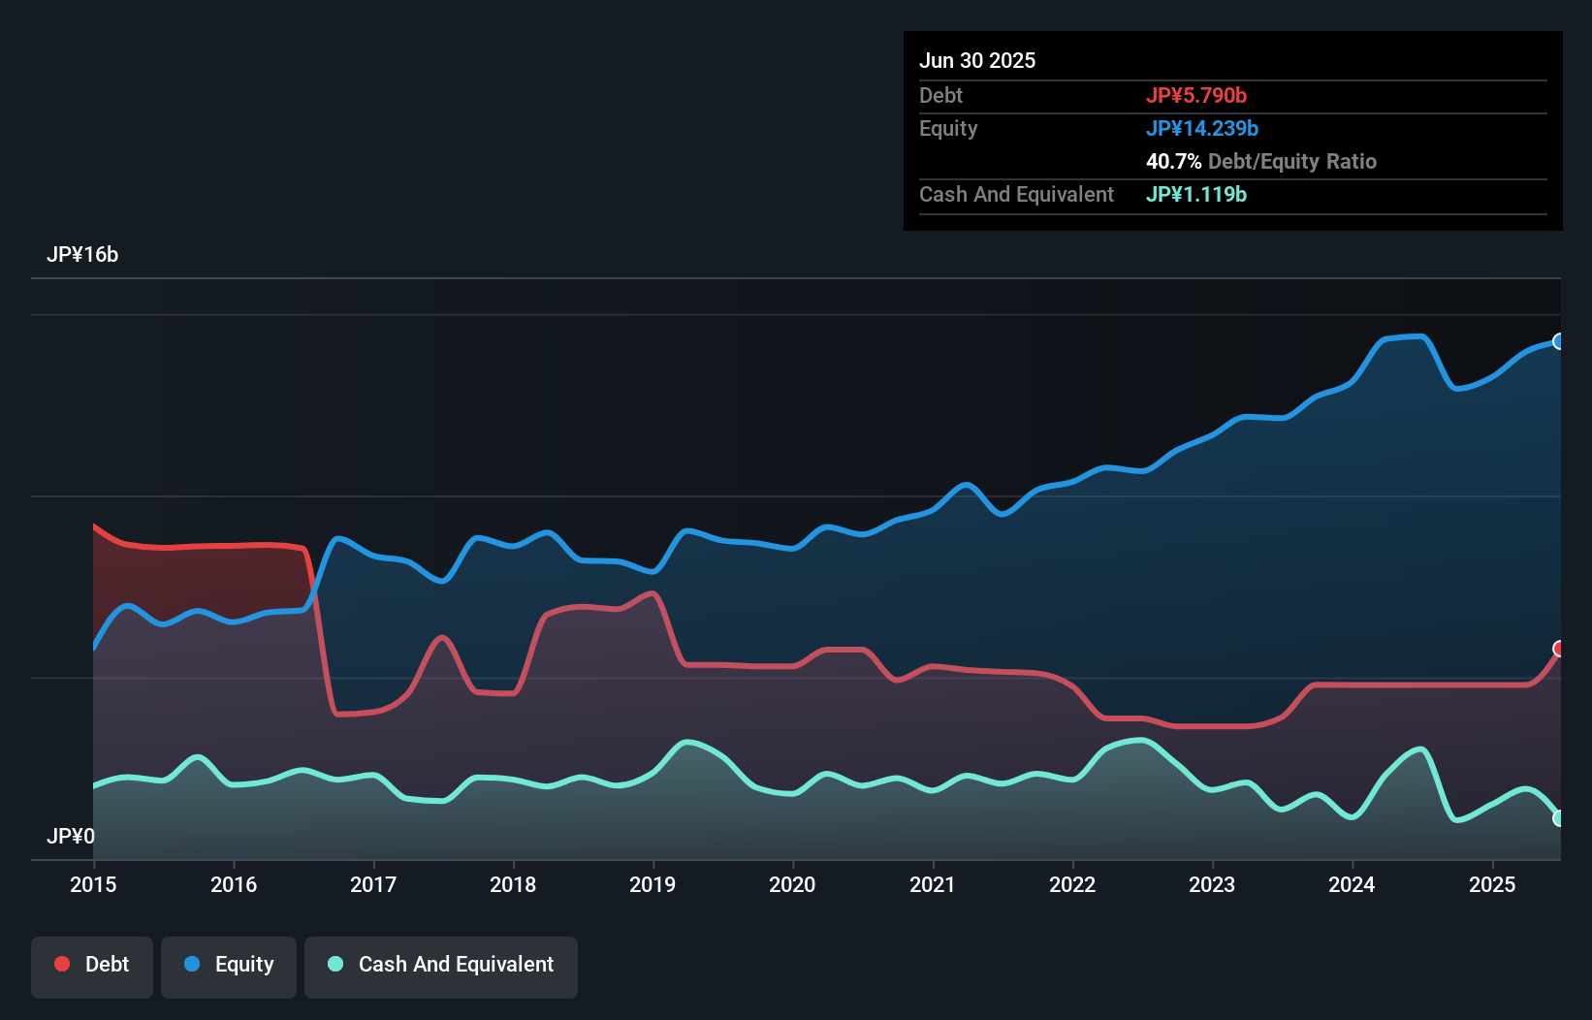Click the 2015 x-axis label

pos(93,884)
